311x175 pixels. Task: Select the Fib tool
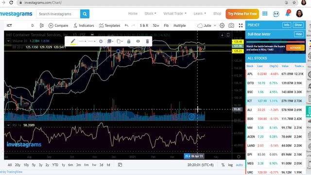click(166, 26)
